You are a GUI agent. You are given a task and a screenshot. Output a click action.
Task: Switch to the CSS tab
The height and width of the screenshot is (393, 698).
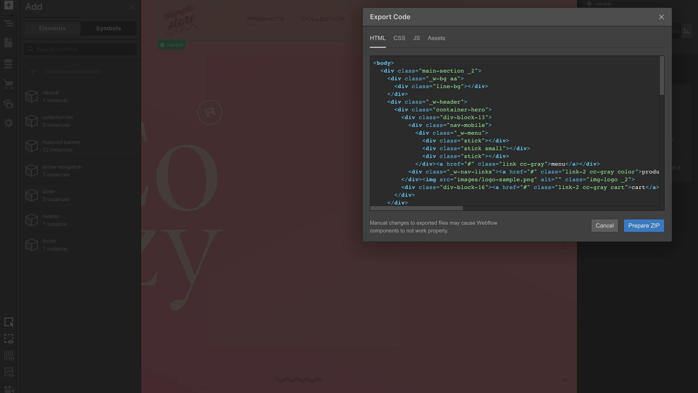(x=399, y=38)
